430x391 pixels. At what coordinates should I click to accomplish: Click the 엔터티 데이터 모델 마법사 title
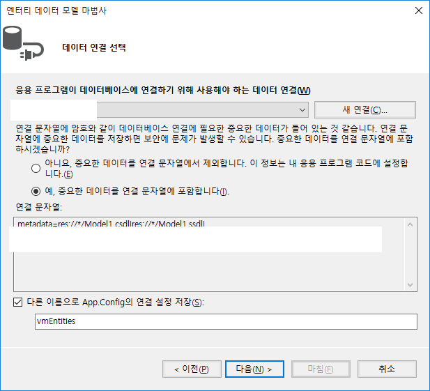pyautogui.click(x=56, y=10)
